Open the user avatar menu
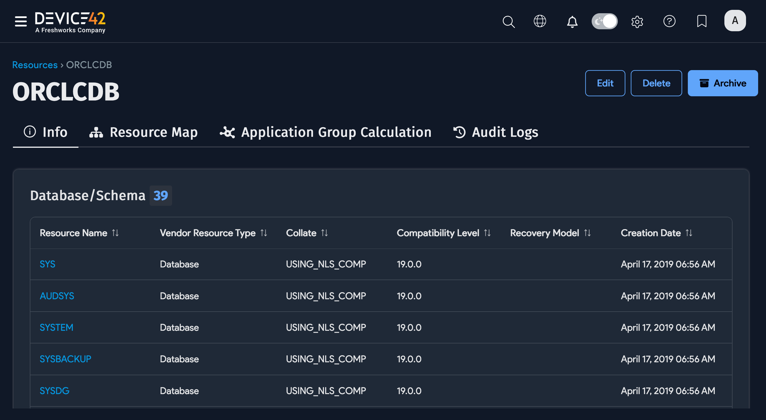 pos(735,20)
